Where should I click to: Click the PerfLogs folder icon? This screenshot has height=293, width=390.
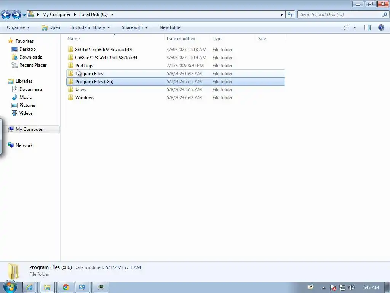point(70,66)
